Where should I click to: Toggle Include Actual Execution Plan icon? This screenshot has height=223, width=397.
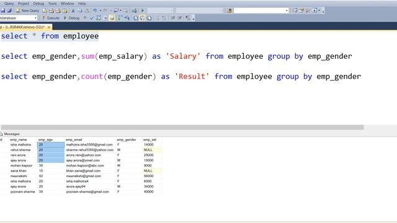(120, 18)
